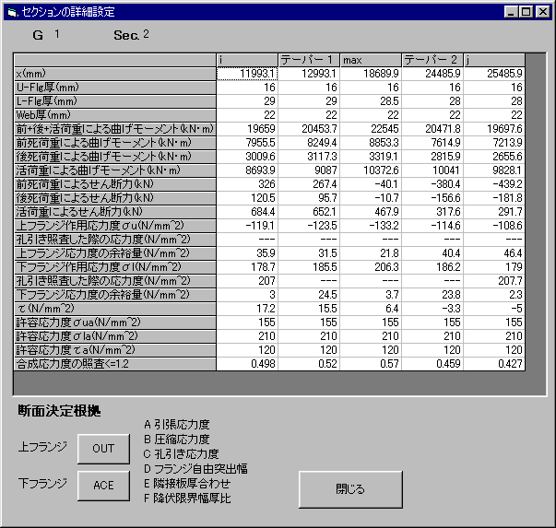Click cell 17.2 in τ row
This screenshot has height=528, width=556.
click(x=247, y=309)
